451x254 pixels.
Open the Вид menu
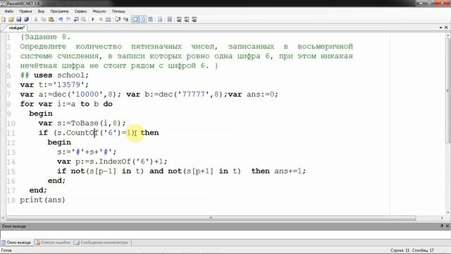coord(41,11)
